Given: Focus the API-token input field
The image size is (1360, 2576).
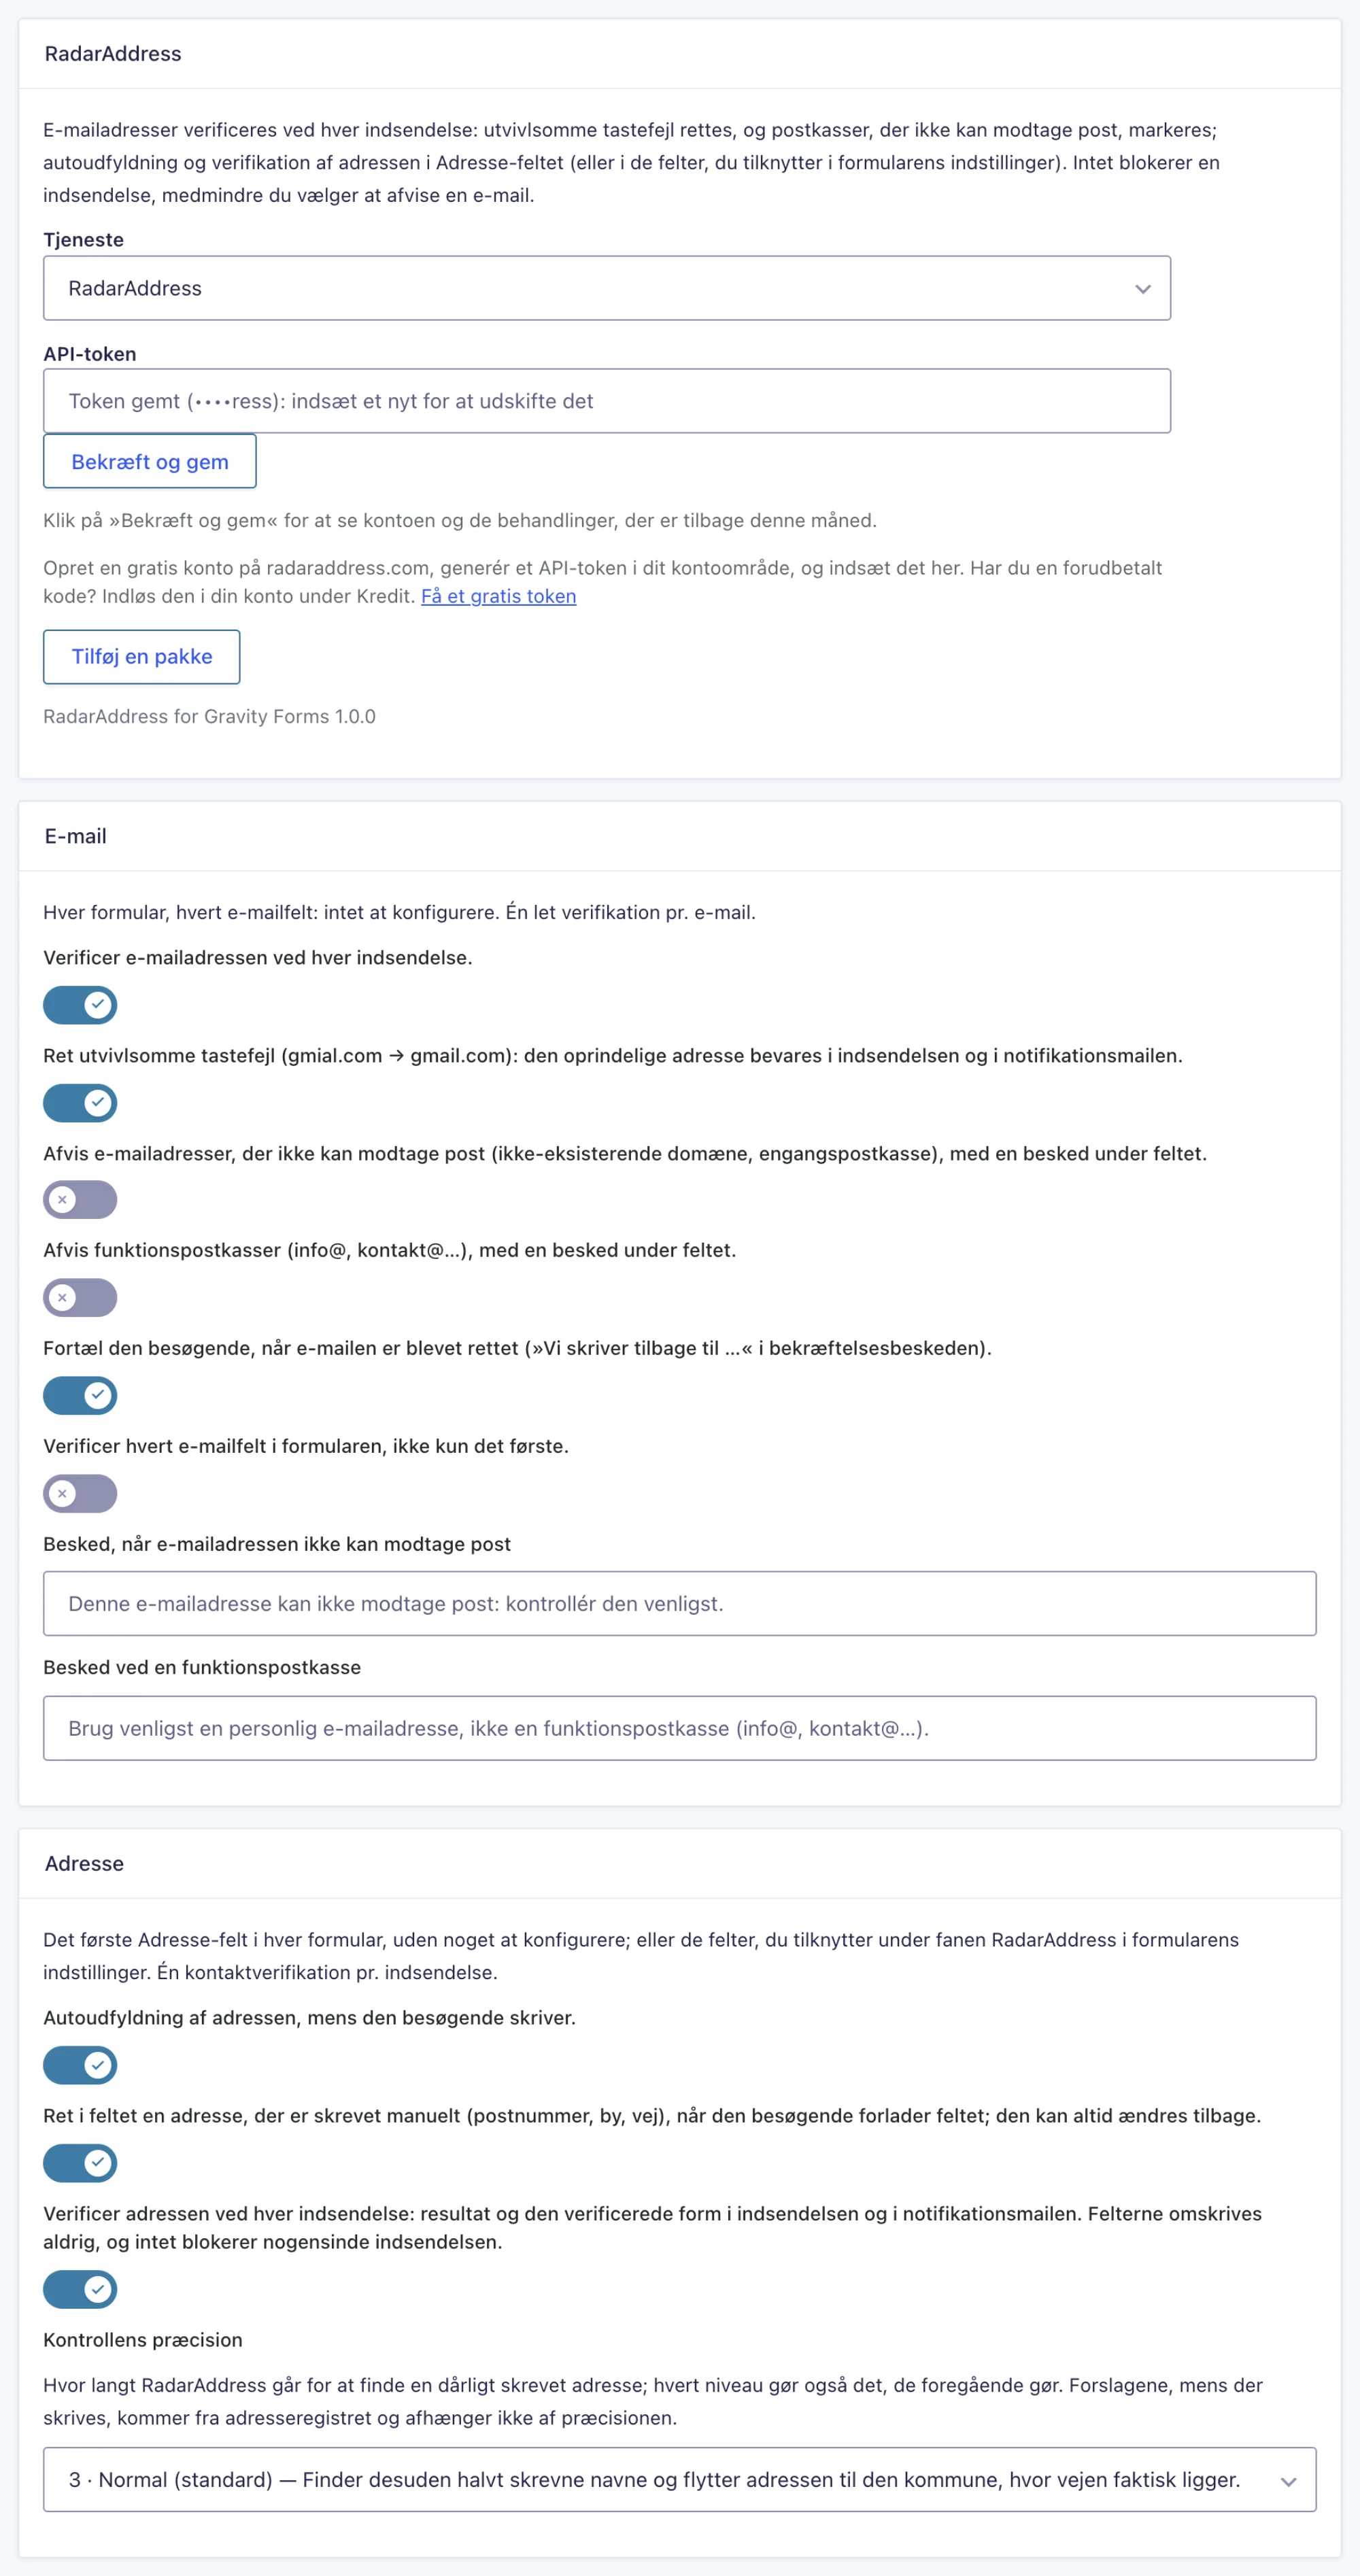Looking at the screenshot, I should [x=606, y=401].
